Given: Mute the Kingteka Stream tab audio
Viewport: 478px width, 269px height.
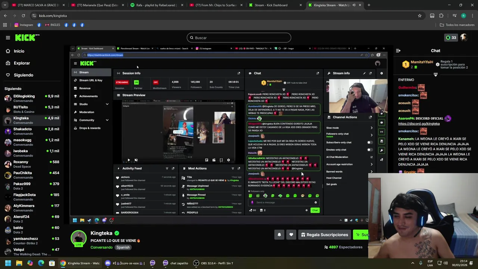Looking at the screenshot, I should 354,5.
